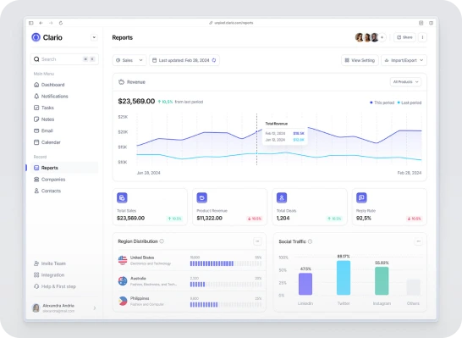Open the All Products dropdown
The width and height of the screenshot is (462, 338).
click(x=405, y=81)
